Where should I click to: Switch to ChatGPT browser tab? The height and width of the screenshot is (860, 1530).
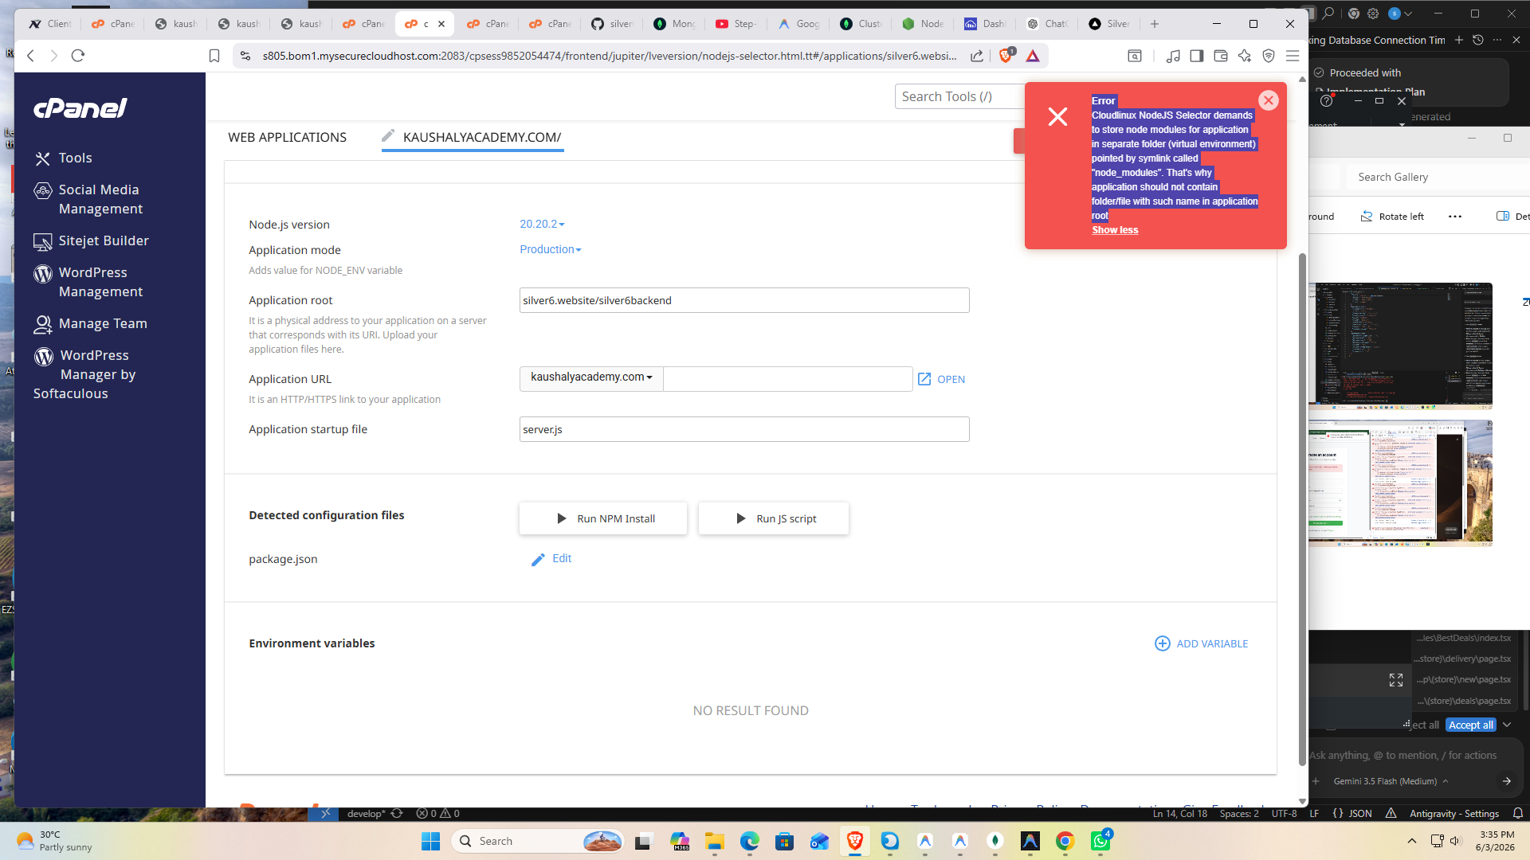coord(1047,24)
